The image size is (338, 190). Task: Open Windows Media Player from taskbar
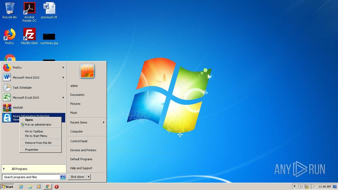pyautogui.click(x=39, y=187)
